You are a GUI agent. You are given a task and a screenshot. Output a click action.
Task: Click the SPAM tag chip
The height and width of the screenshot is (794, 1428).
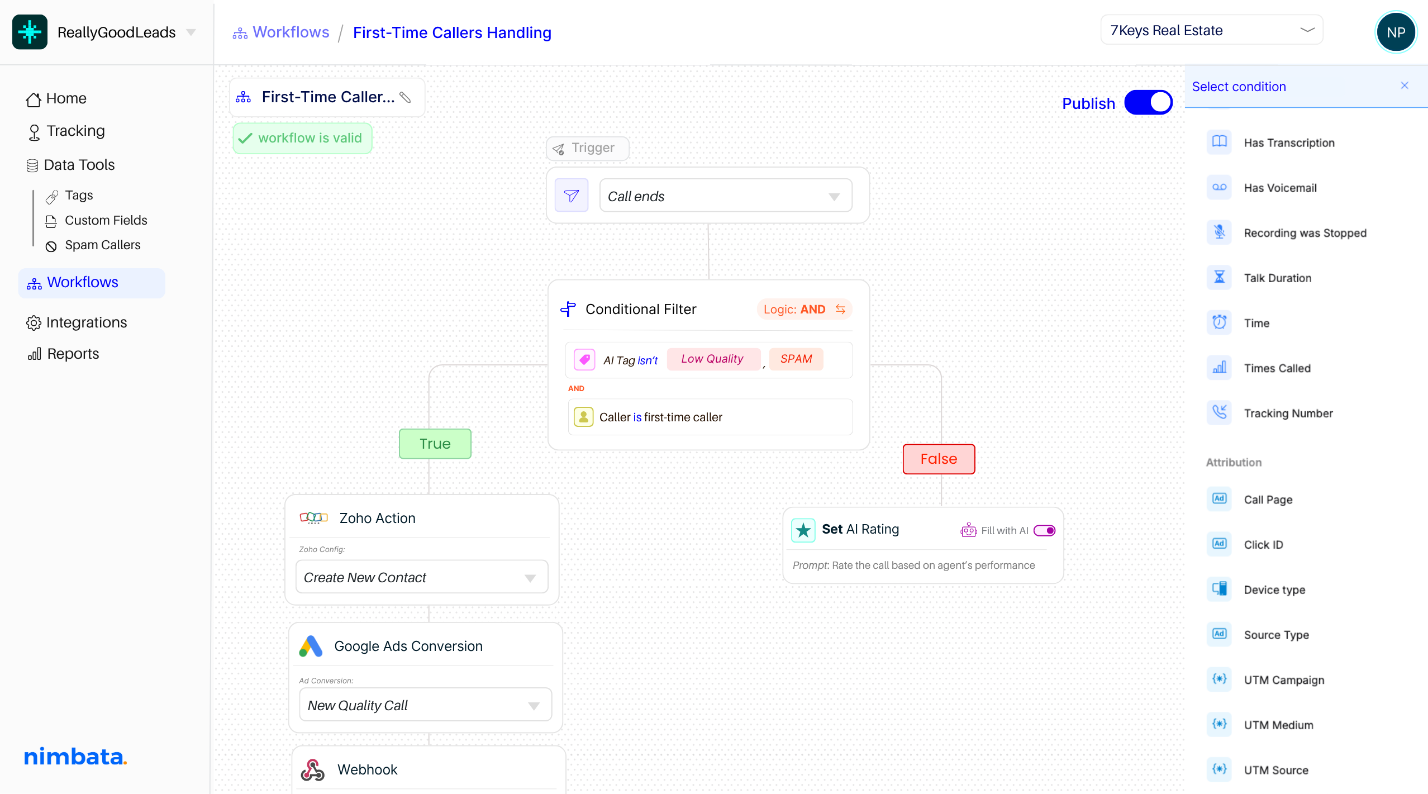(796, 359)
